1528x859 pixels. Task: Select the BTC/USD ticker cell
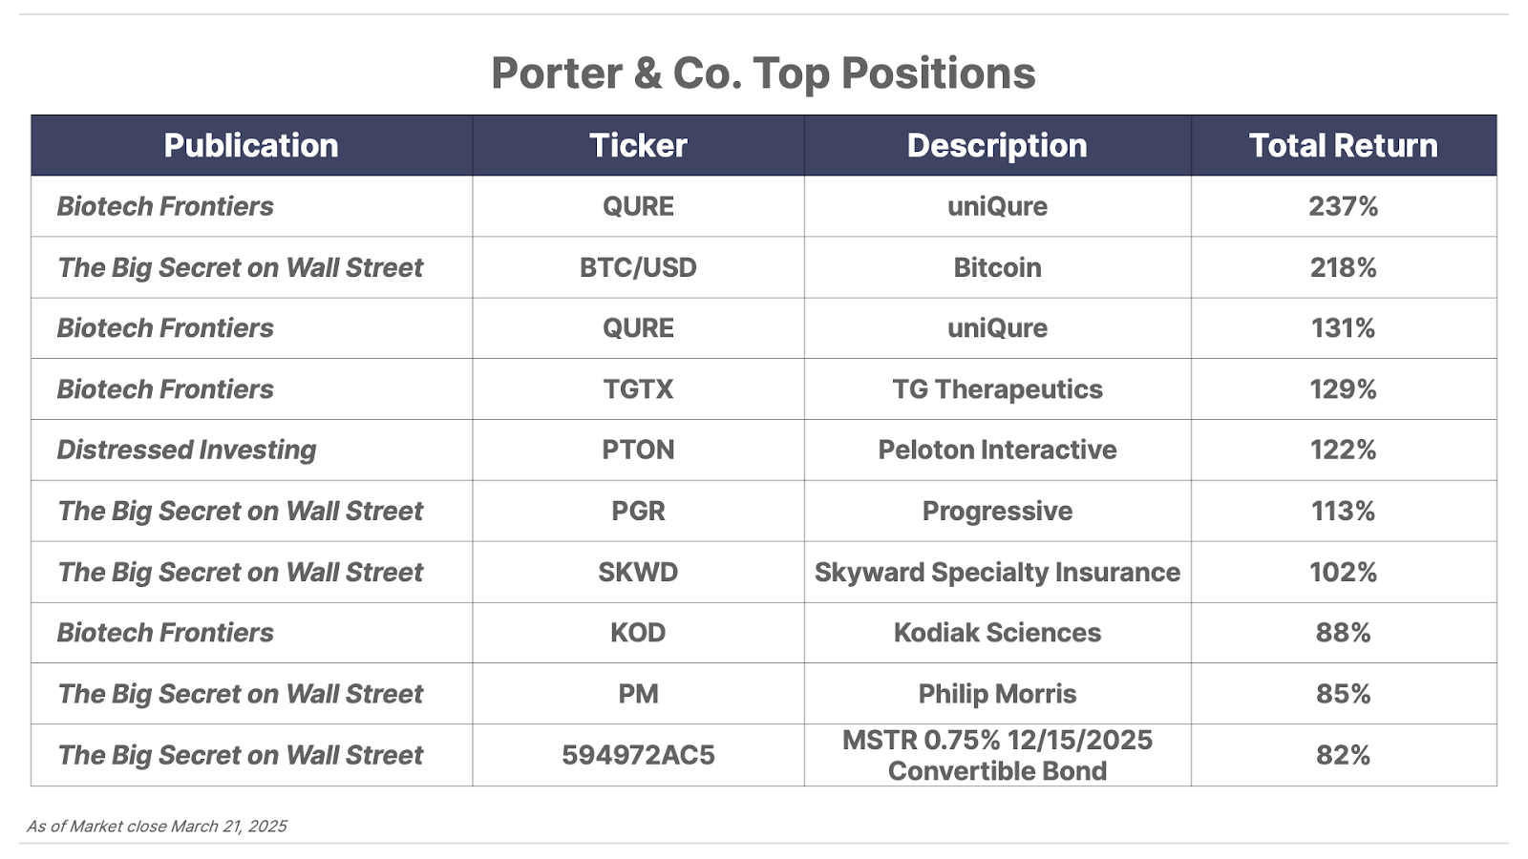[638, 267]
